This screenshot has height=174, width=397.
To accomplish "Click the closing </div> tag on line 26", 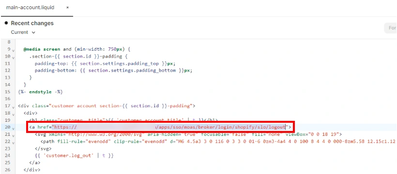I will [31, 170].
